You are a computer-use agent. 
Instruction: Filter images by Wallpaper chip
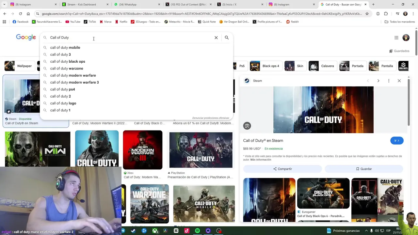point(19,66)
